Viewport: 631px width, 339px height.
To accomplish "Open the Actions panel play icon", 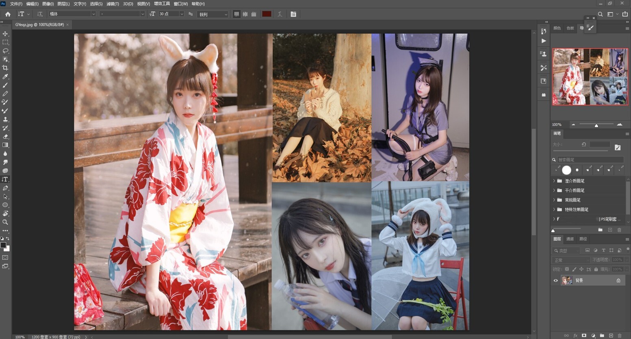I will coord(544,41).
